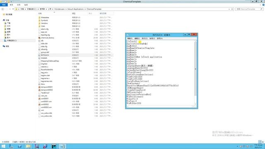265x149 pixels.
Task: Click the tempwin00002 file icon
Action: click(39, 90)
